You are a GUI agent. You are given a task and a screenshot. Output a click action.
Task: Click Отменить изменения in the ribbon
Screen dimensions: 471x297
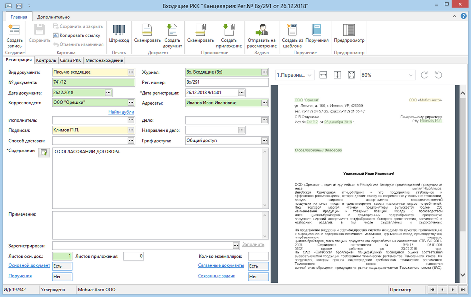click(78, 44)
